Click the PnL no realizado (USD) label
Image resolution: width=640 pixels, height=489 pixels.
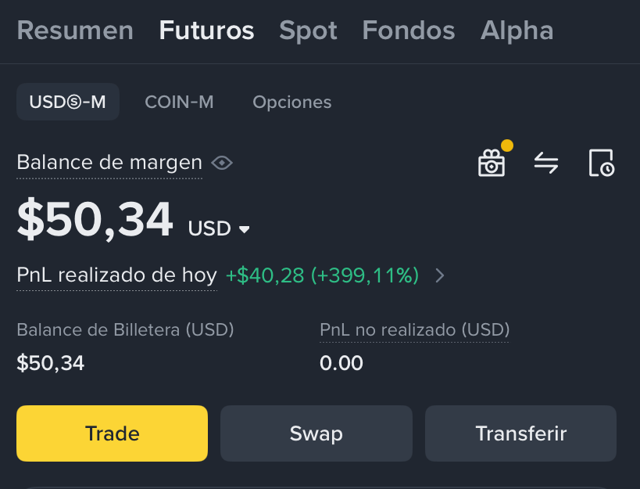(x=415, y=329)
